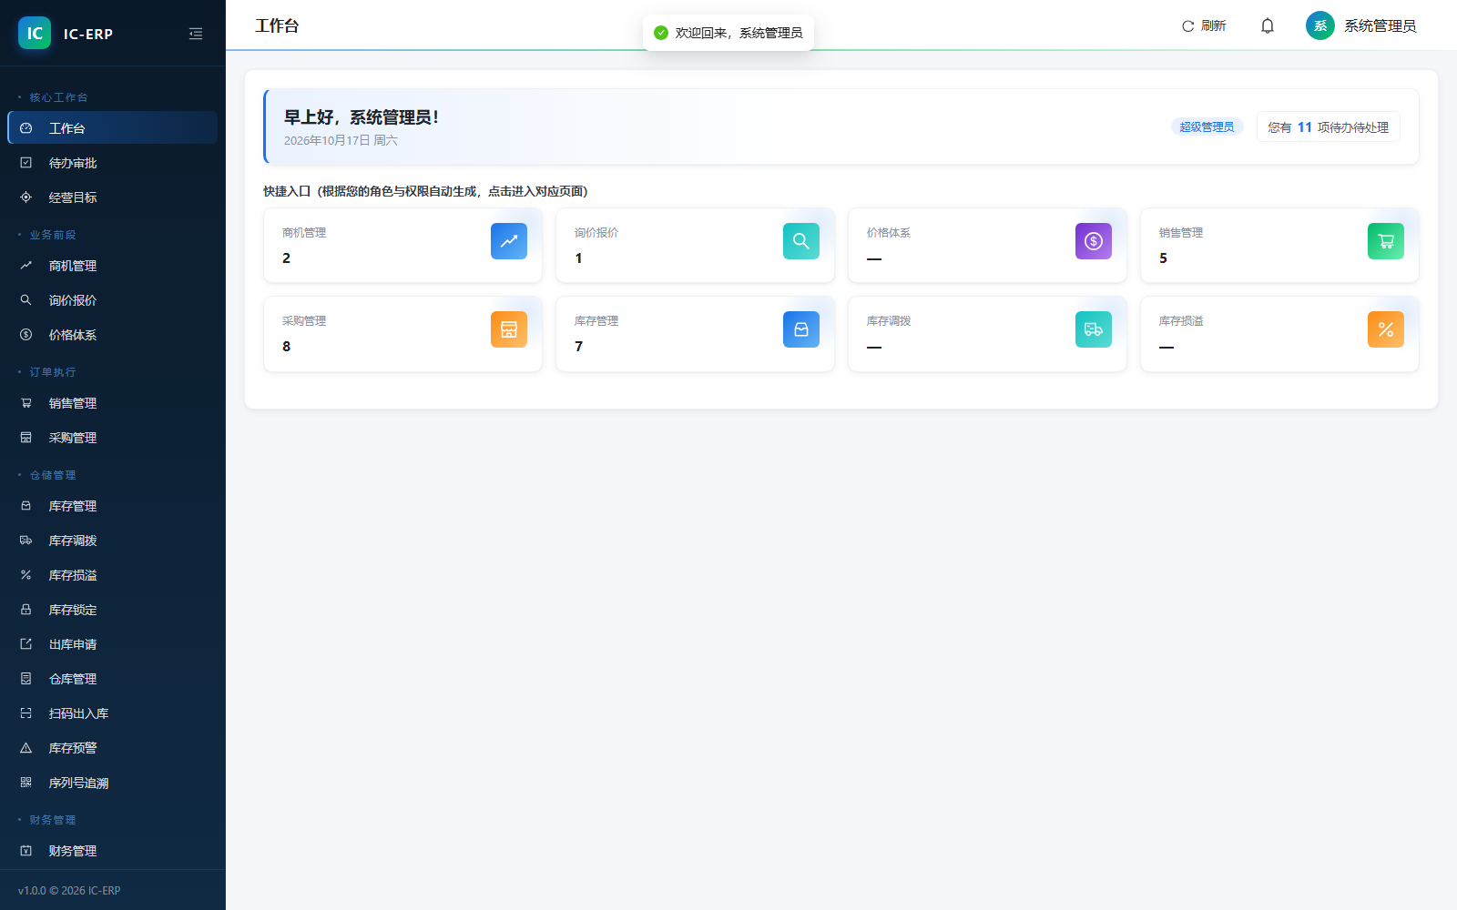The height and width of the screenshot is (910, 1457).
Task: Click the 销售管理 card cart icon
Action: 1386,241
